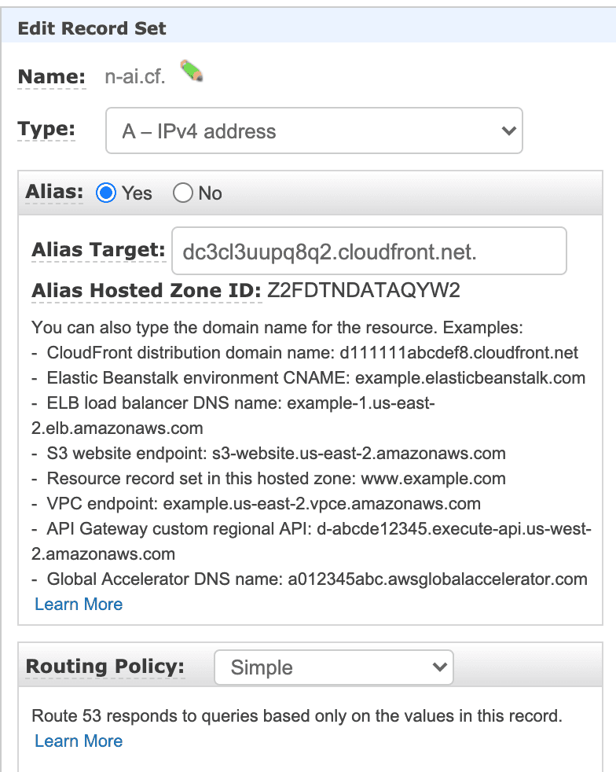The image size is (616, 772).
Task: Open the Learn More link below alias examples
Action: click(x=79, y=604)
